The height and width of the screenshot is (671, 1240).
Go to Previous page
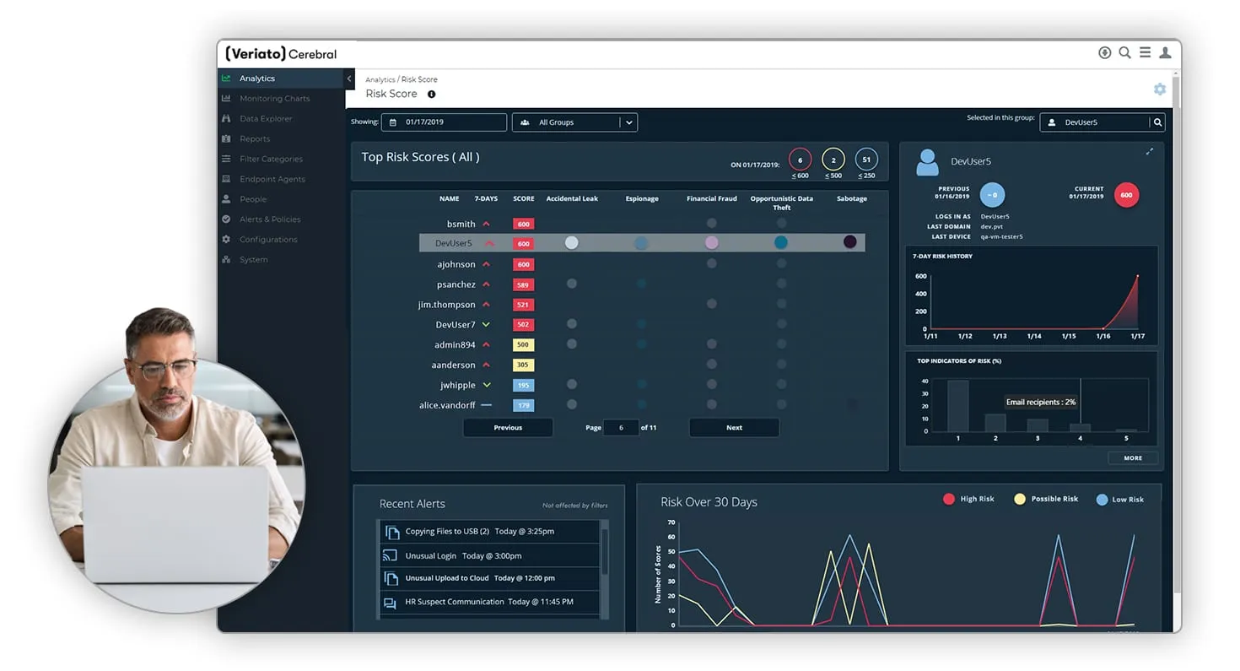pos(508,428)
